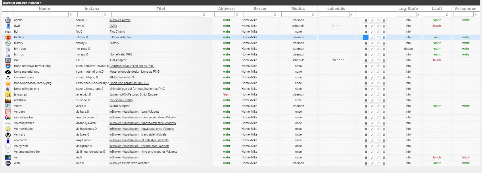
Task: Click the Titel filter input field
Action: click(156, 14)
